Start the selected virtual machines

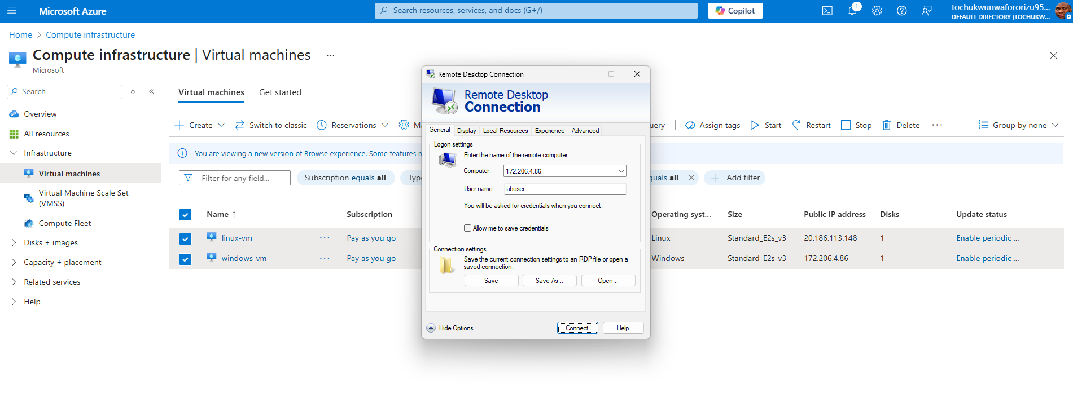click(x=766, y=125)
